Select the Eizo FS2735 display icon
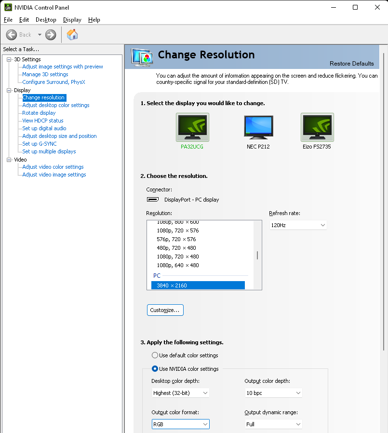 pos(317,127)
